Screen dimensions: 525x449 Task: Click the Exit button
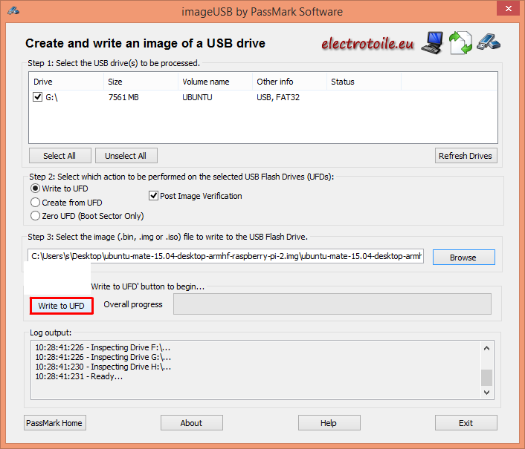tap(466, 423)
